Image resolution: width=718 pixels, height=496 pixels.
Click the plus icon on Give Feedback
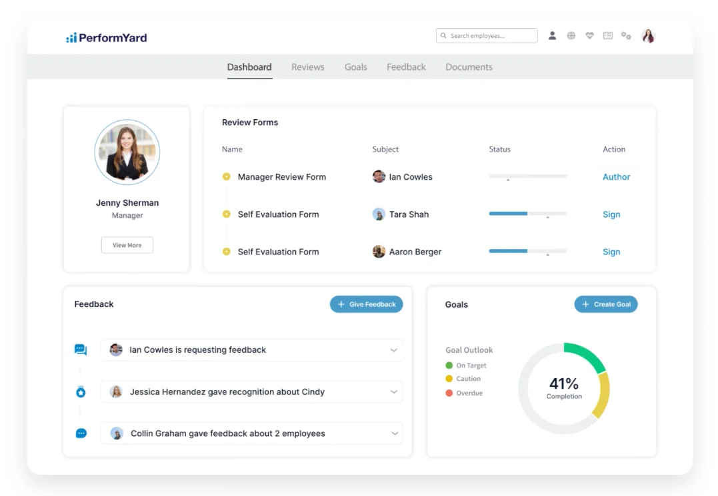341,304
